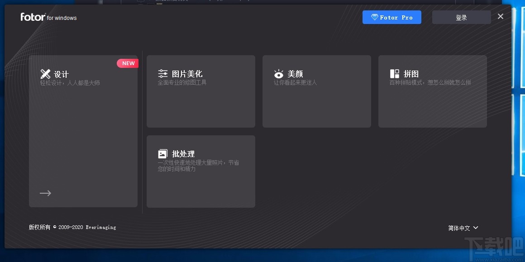The image size is (525, 262).
Task: Click the NEW badge on the Design card
Action: [128, 63]
